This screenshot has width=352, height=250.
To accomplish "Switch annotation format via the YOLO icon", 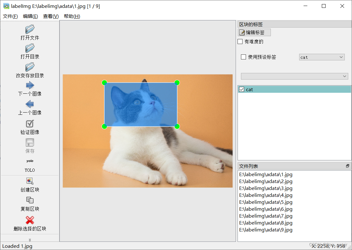I will [x=30, y=161].
